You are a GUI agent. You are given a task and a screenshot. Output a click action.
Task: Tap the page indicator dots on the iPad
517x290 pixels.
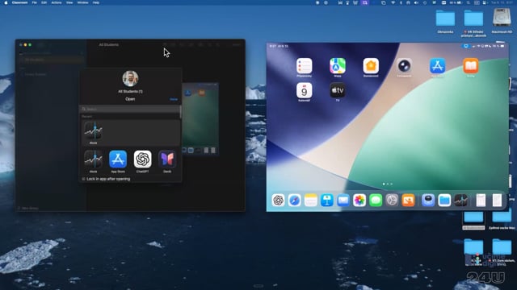point(388,184)
